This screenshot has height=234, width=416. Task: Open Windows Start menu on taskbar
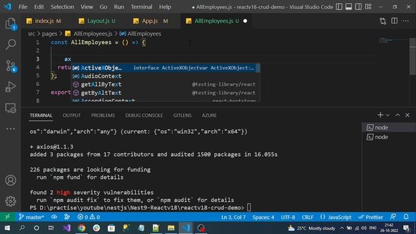7,228
